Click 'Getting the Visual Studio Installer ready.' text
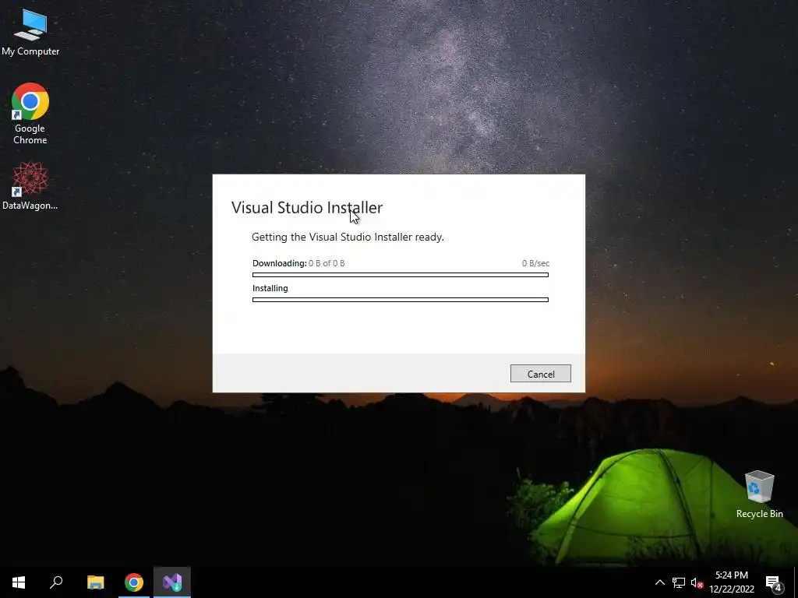798x598 pixels. point(348,237)
